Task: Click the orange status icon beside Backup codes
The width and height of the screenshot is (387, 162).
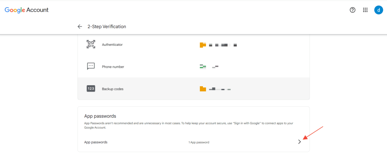Action: pos(203,89)
